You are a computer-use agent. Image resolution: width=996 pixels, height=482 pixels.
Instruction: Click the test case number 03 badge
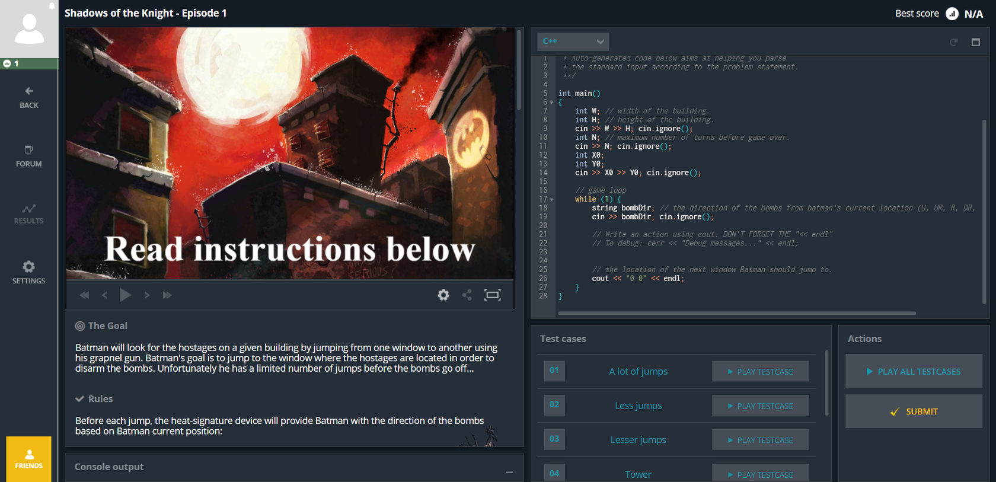click(x=554, y=440)
